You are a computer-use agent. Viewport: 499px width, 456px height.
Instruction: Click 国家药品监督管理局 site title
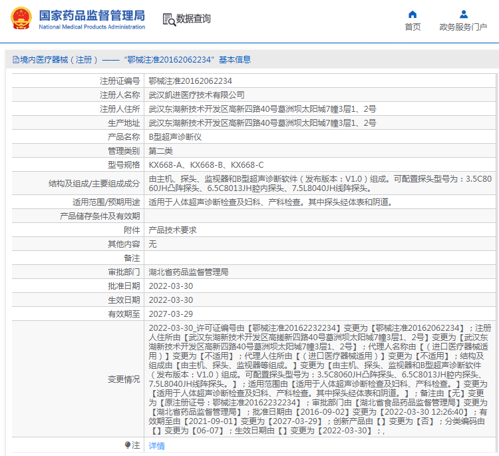coord(92,15)
